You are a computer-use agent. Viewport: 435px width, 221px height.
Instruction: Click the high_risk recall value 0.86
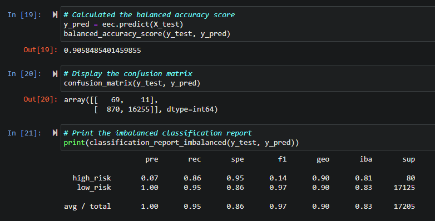tap(192, 178)
